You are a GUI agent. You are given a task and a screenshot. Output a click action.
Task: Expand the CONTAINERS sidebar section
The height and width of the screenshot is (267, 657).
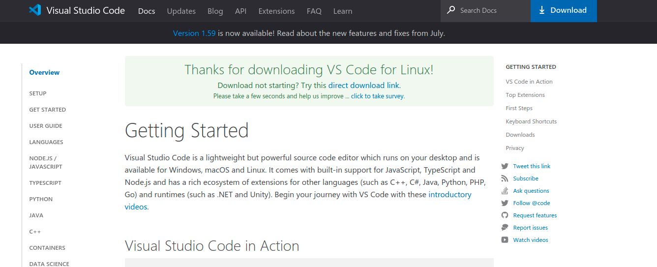pyautogui.click(x=47, y=248)
